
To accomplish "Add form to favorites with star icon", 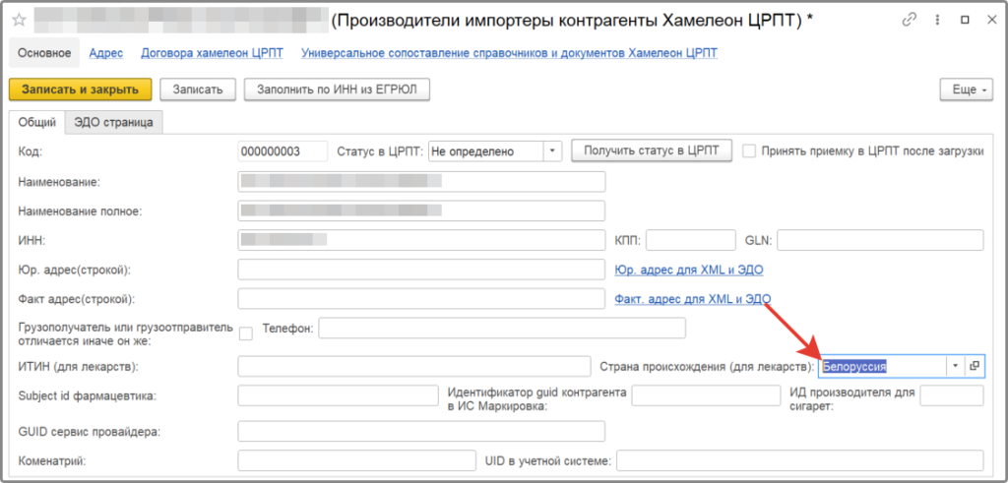I will click(18, 20).
